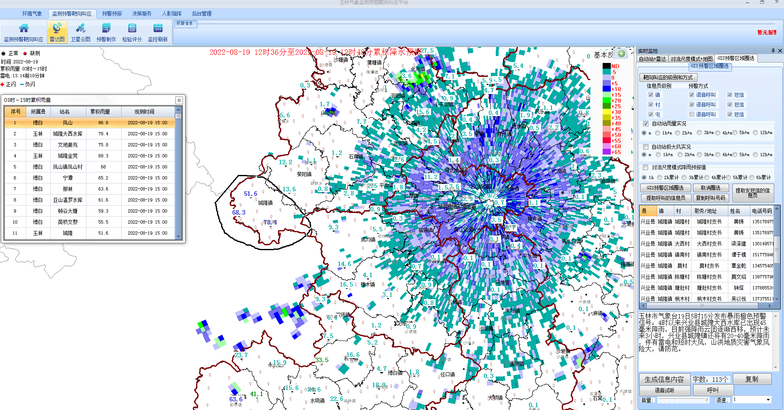Screen dimensions: 784x410
Task: Click the green plus icon by map legend
Action: click(621, 54)
